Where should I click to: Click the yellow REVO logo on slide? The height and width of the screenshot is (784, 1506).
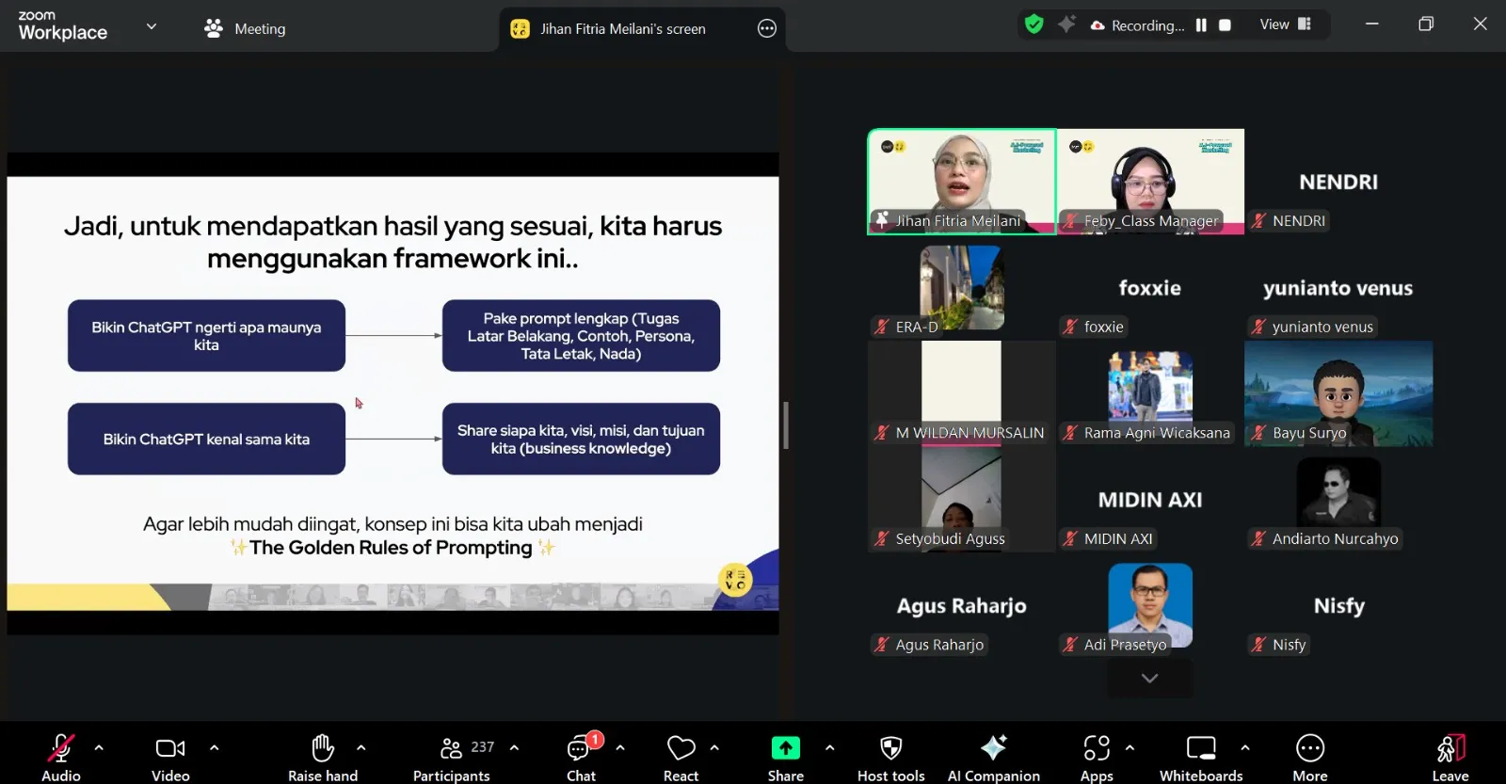736,579
